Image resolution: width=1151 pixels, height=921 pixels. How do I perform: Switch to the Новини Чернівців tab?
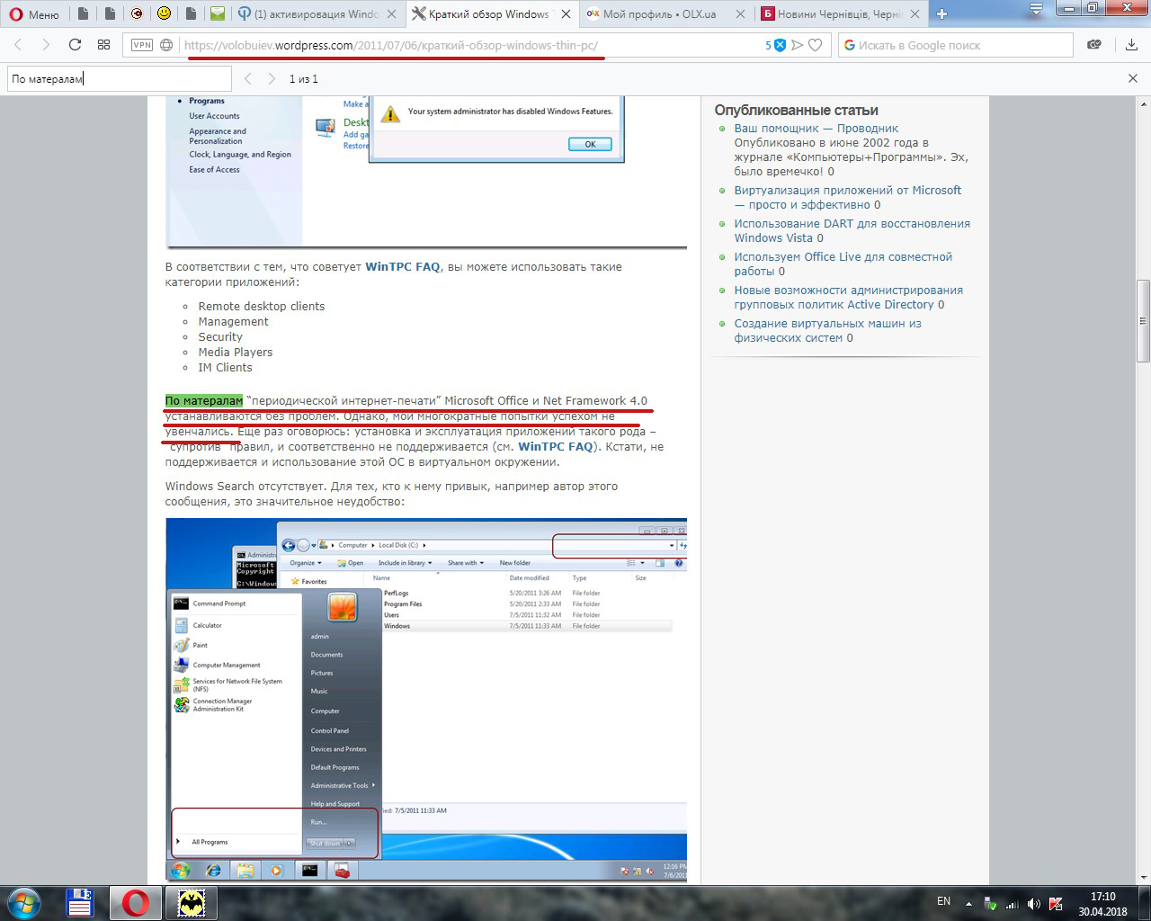836,13
